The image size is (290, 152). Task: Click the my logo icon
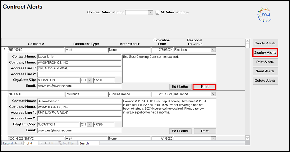pyautogui.click(x=265, y=14)
